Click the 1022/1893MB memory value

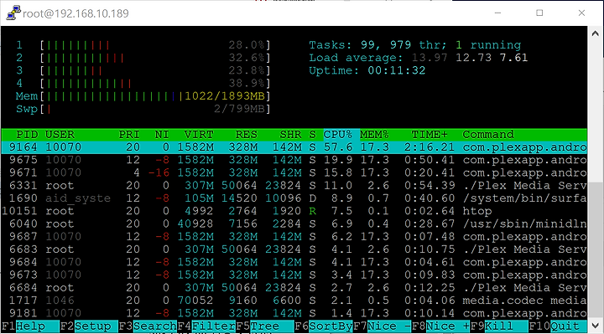point(225,96)
